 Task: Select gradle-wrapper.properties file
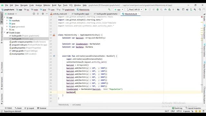tap(28, 42)
